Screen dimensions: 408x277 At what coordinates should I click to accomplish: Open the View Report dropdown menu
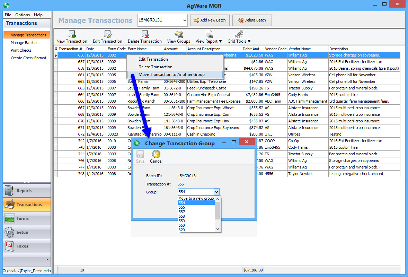pos(209,34)
